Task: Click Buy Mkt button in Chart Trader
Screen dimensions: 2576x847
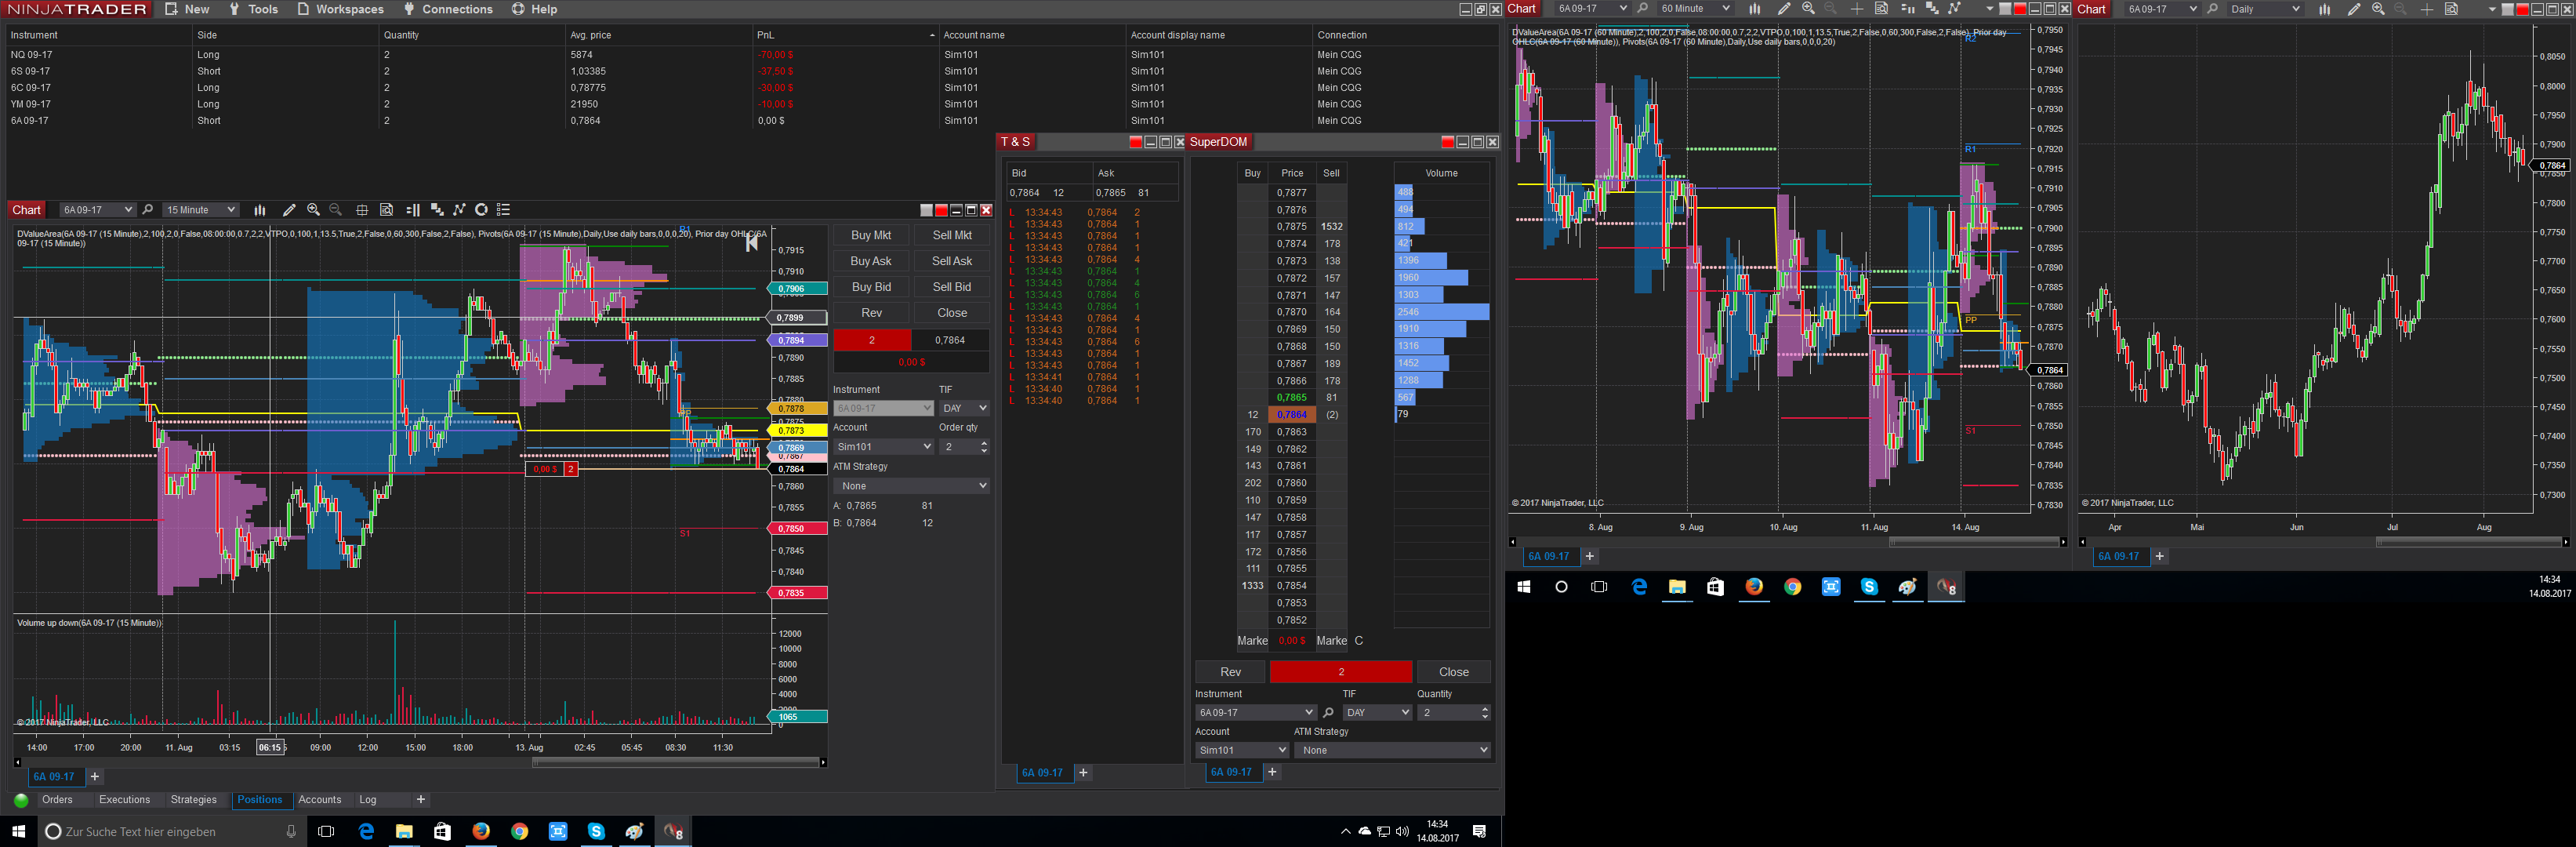Action: coord(871,235)
